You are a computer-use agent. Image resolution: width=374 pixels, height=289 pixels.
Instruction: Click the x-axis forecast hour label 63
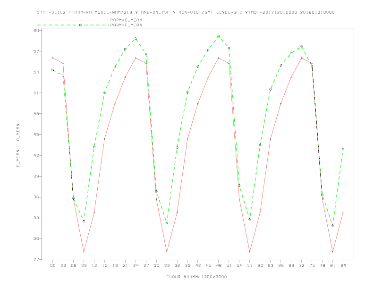click(271, 265)
